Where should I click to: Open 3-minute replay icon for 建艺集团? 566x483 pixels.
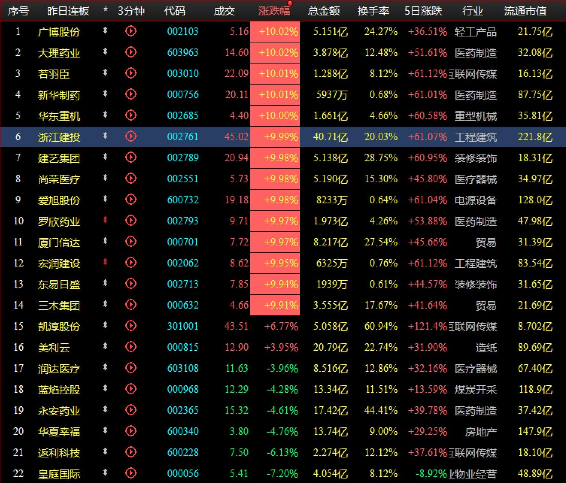[130, 157]
